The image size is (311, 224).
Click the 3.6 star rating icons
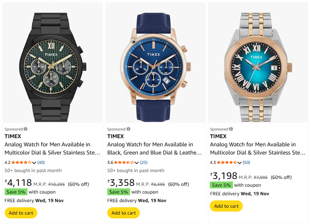pyautogui.click(x=124, y=163)
